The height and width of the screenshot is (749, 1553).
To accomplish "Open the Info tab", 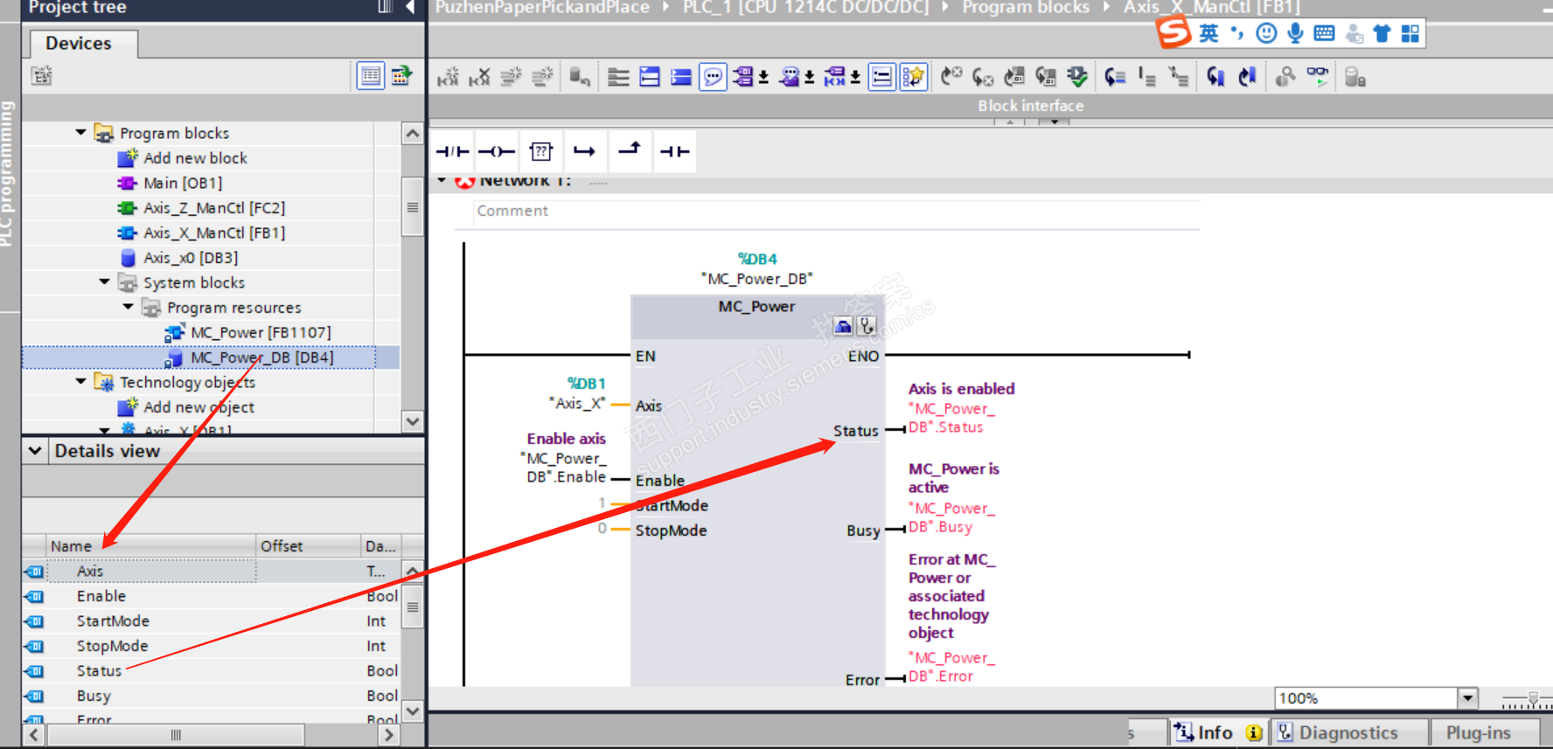I will (1217, 732).
